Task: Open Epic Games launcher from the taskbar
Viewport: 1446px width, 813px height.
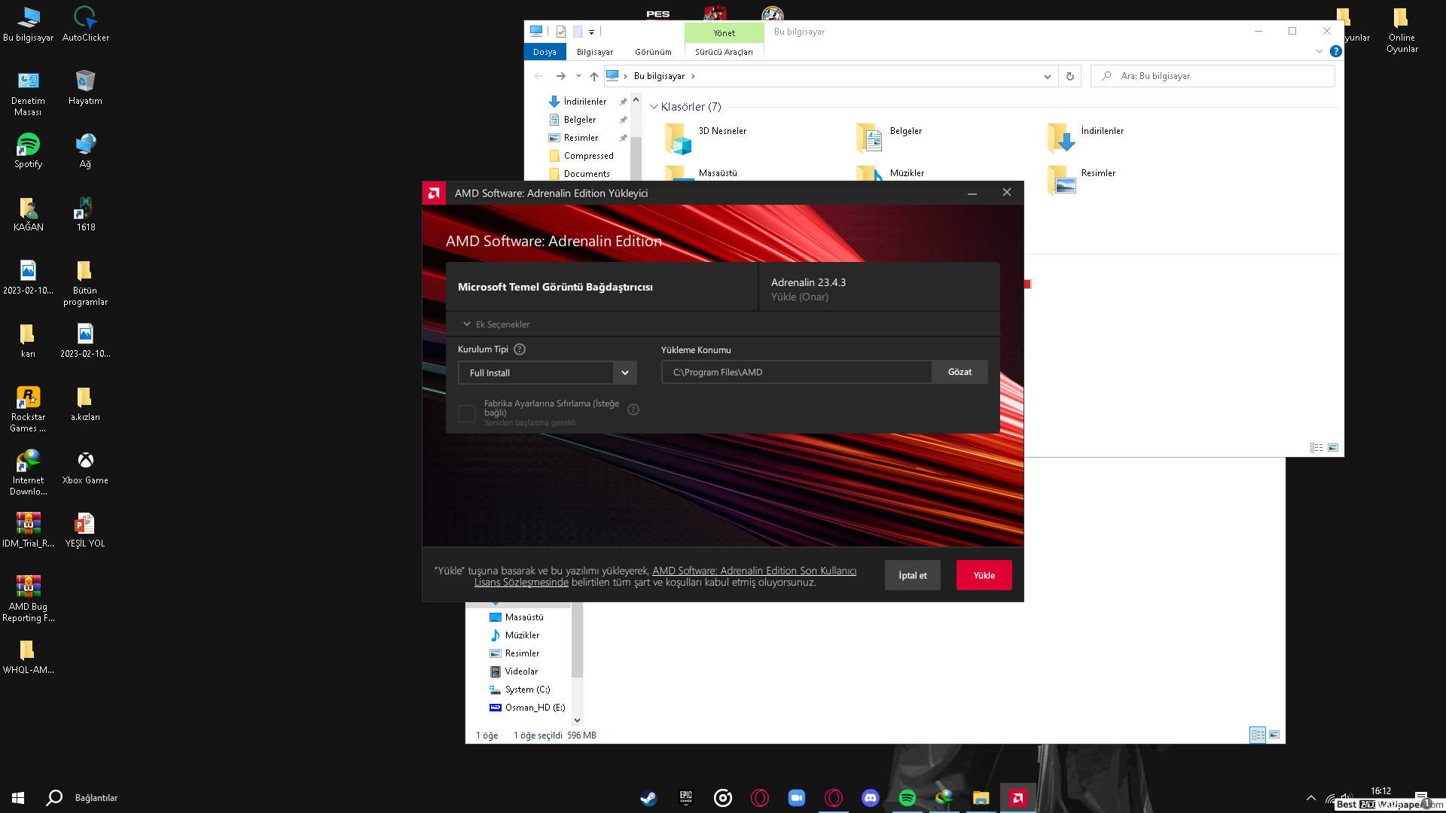Action: 685,798
